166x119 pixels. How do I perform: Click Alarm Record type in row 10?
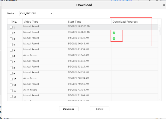tap(30, 78)
